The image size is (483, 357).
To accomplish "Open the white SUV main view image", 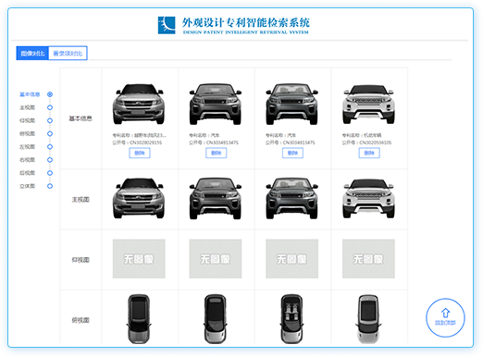I will [x=368, y=199].
